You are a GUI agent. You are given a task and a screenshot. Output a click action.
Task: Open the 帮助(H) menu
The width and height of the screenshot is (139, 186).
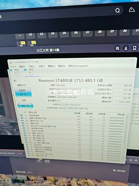(x=62, y=66)
